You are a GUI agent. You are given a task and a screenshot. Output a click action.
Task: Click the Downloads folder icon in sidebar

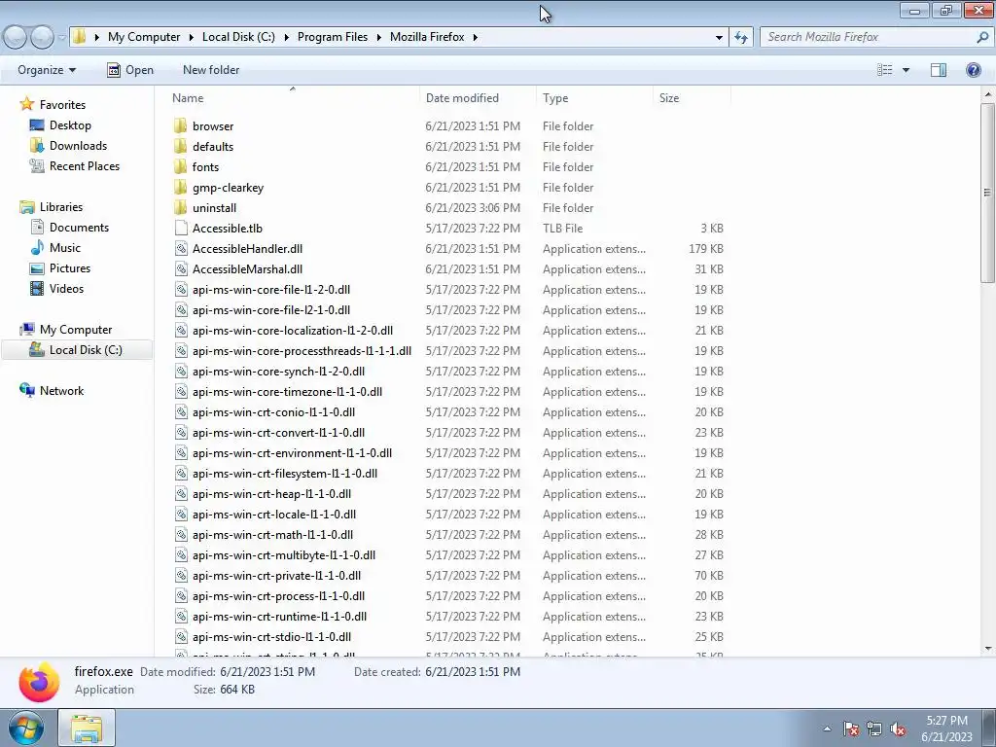(37, 146)
